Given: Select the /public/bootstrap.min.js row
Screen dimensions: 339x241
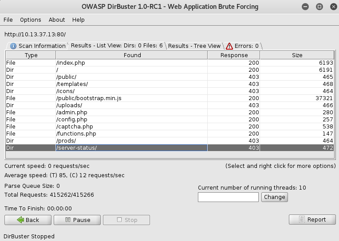Looking at the screenshot, I should 169,98.
